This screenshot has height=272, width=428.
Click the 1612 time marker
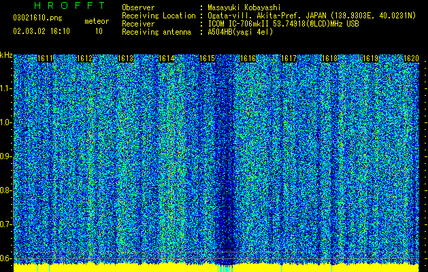pos(85,58)
